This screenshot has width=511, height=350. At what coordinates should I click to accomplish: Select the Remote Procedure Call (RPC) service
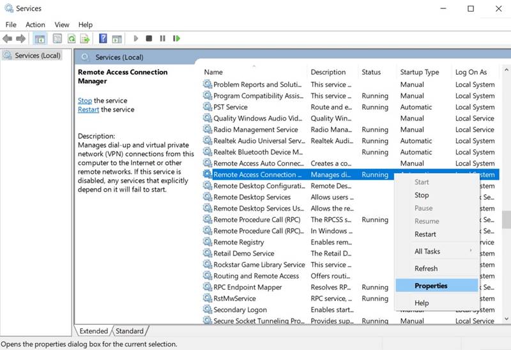(x=257, y=220)
